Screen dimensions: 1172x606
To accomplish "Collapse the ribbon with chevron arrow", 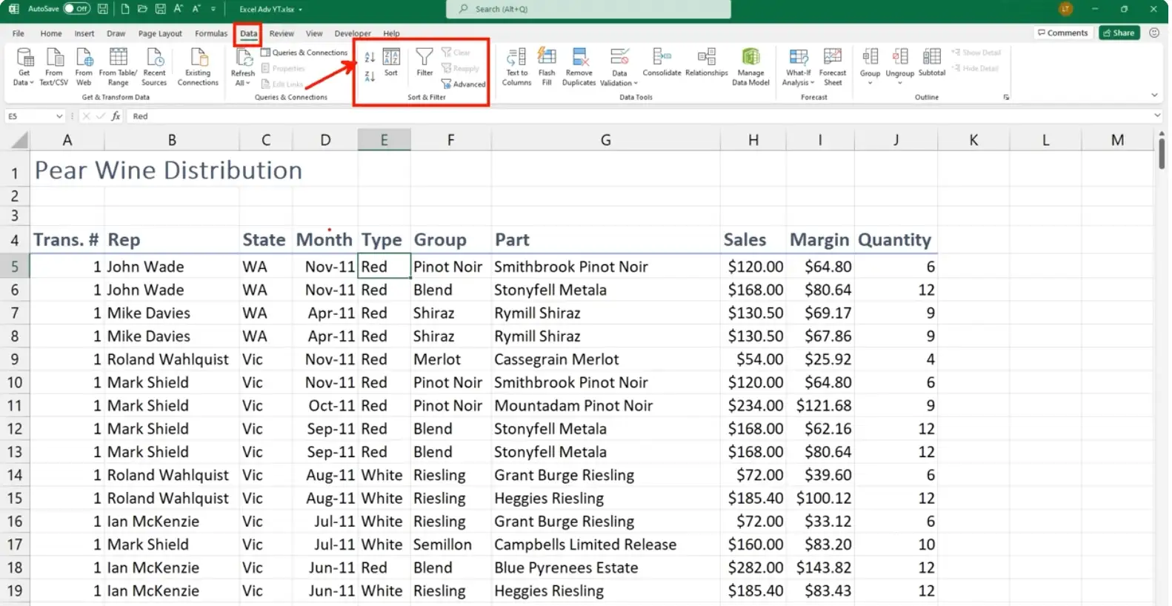I will coord(1154,96).
